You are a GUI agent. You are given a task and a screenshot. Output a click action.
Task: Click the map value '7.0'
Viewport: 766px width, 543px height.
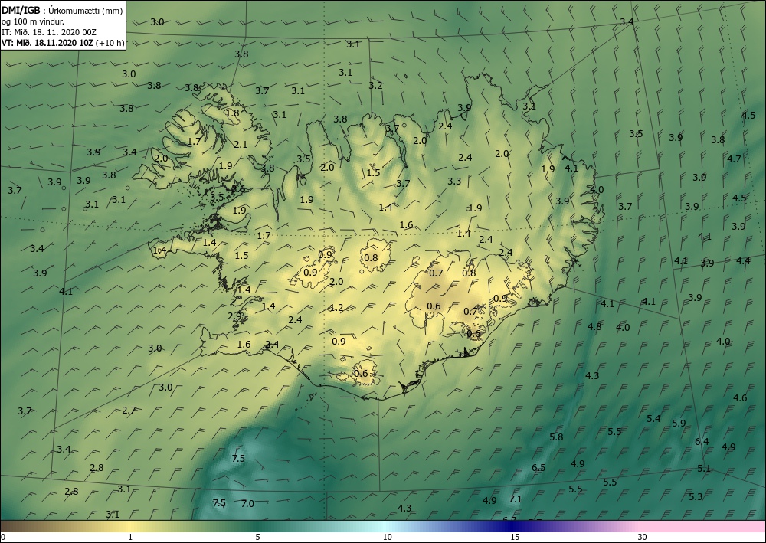[247, 503]
